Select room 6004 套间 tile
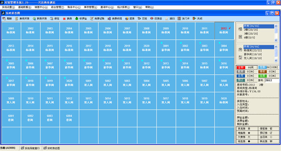The image size is (281, 151). pos(69,118)
